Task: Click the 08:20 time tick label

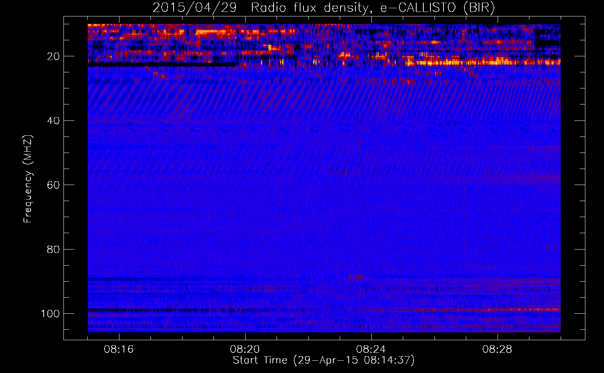Action: [245, 350]
